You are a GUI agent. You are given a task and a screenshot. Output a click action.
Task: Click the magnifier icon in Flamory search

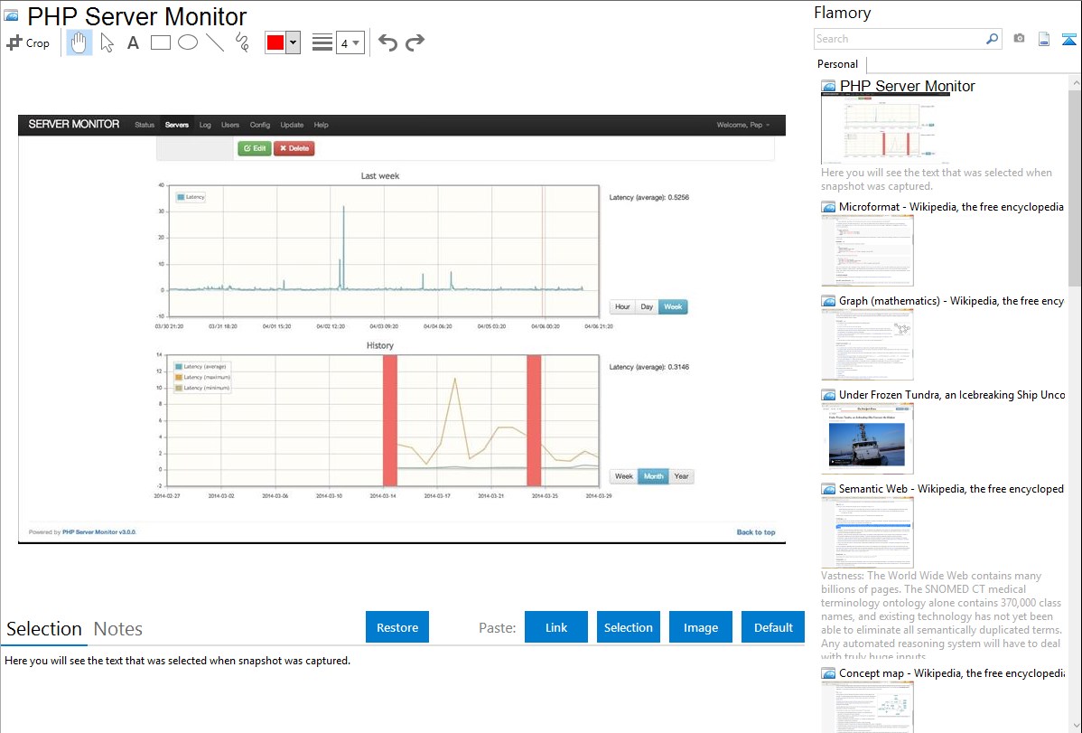(993, 39)
